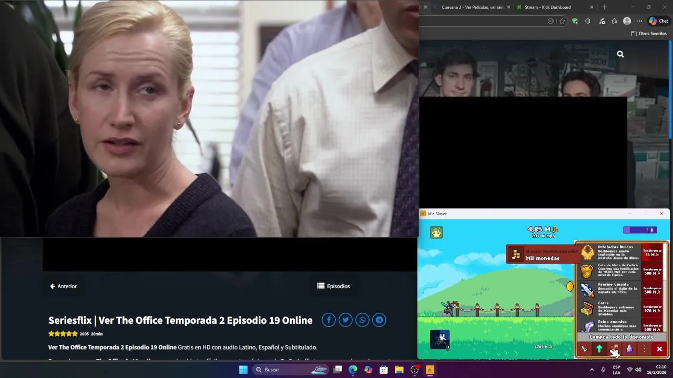
Task: Unlock Asesino Gigante for 500 M
Action: coord(652,290)
